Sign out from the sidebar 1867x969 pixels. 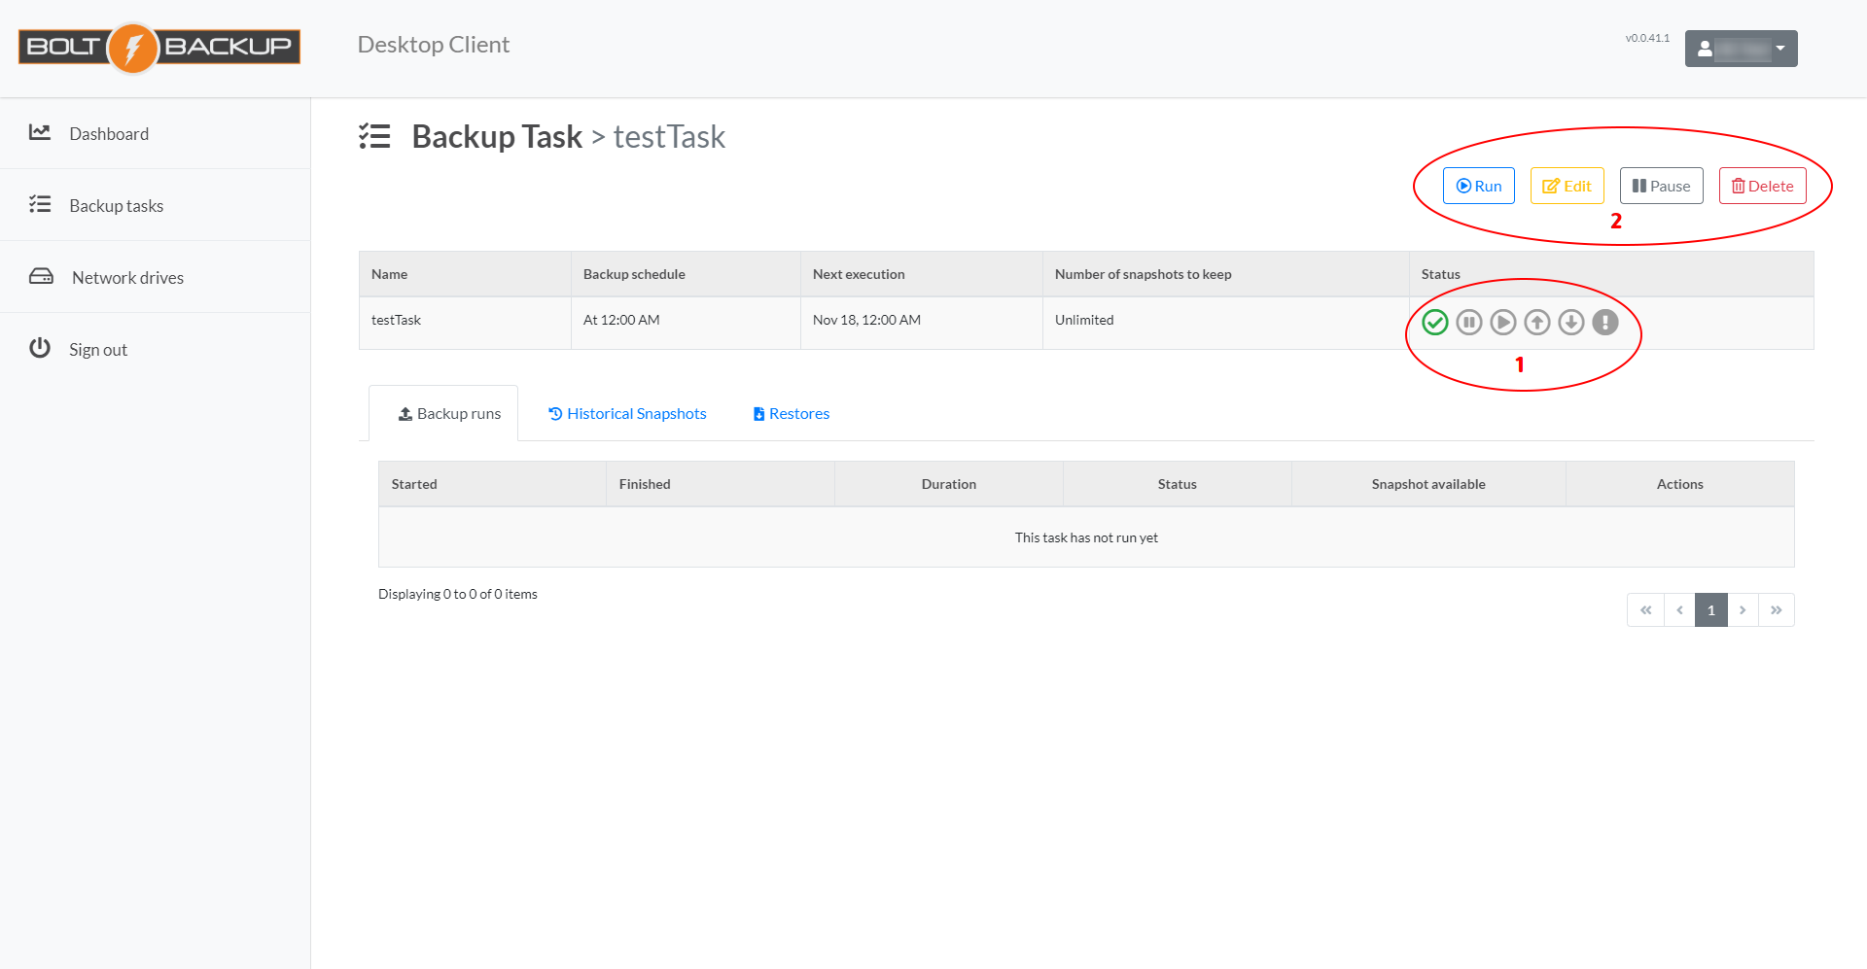pyautogui.click(x=97, y=350)
